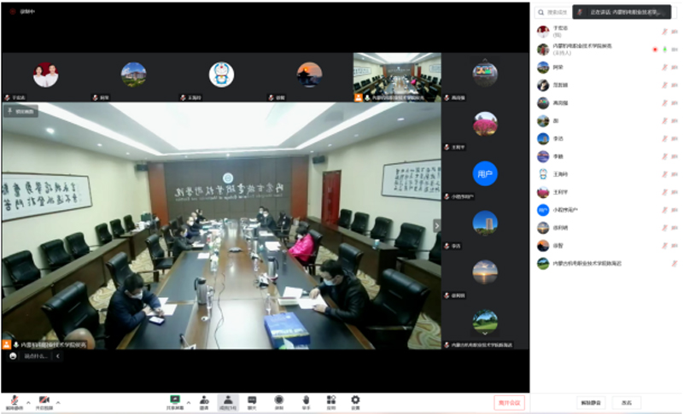Screen dimensions: 683x414
Task: Toggle the host's green microphone icon
Action: coord(664,50)
